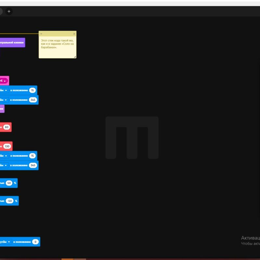
Task: Click value 15 in block below red 130
Action: pyautogui.click(x=32, y=156)
